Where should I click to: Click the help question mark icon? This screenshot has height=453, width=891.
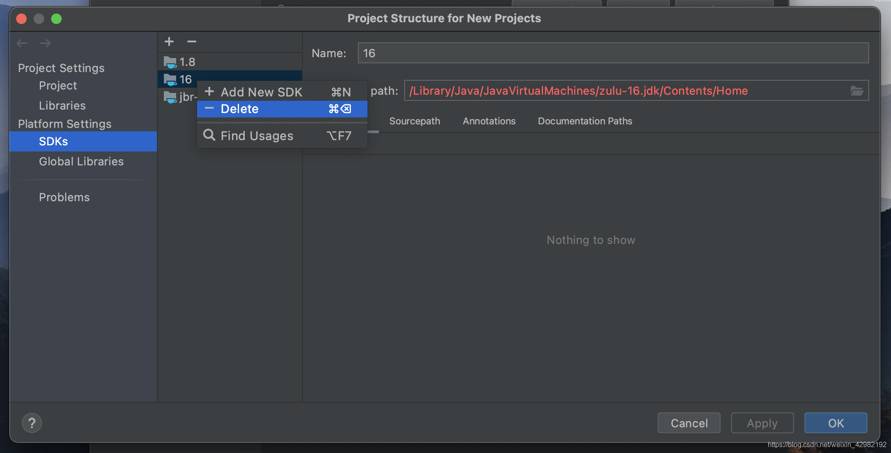point(32,422)
